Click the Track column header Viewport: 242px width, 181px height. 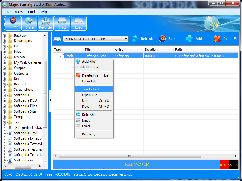pyautogui.click(x=67, y=49)
